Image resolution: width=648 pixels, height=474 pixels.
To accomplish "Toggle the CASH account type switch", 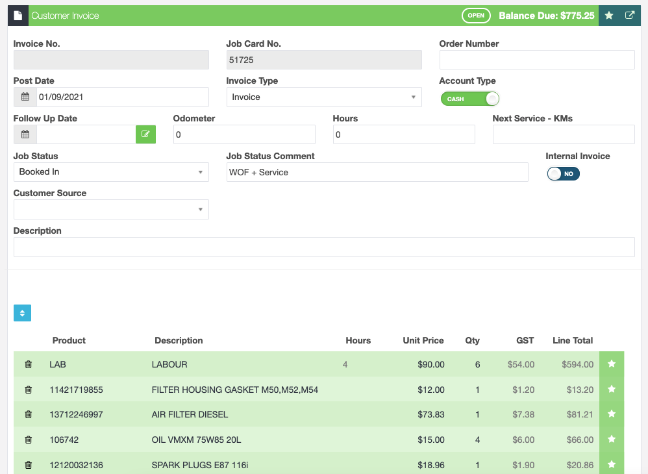I will click(470, 99).
